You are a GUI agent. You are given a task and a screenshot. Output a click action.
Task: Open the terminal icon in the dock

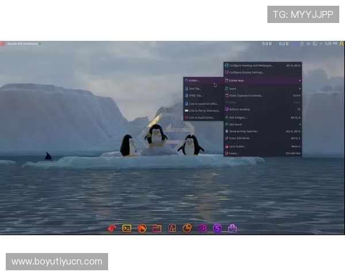tap(126, 228)
